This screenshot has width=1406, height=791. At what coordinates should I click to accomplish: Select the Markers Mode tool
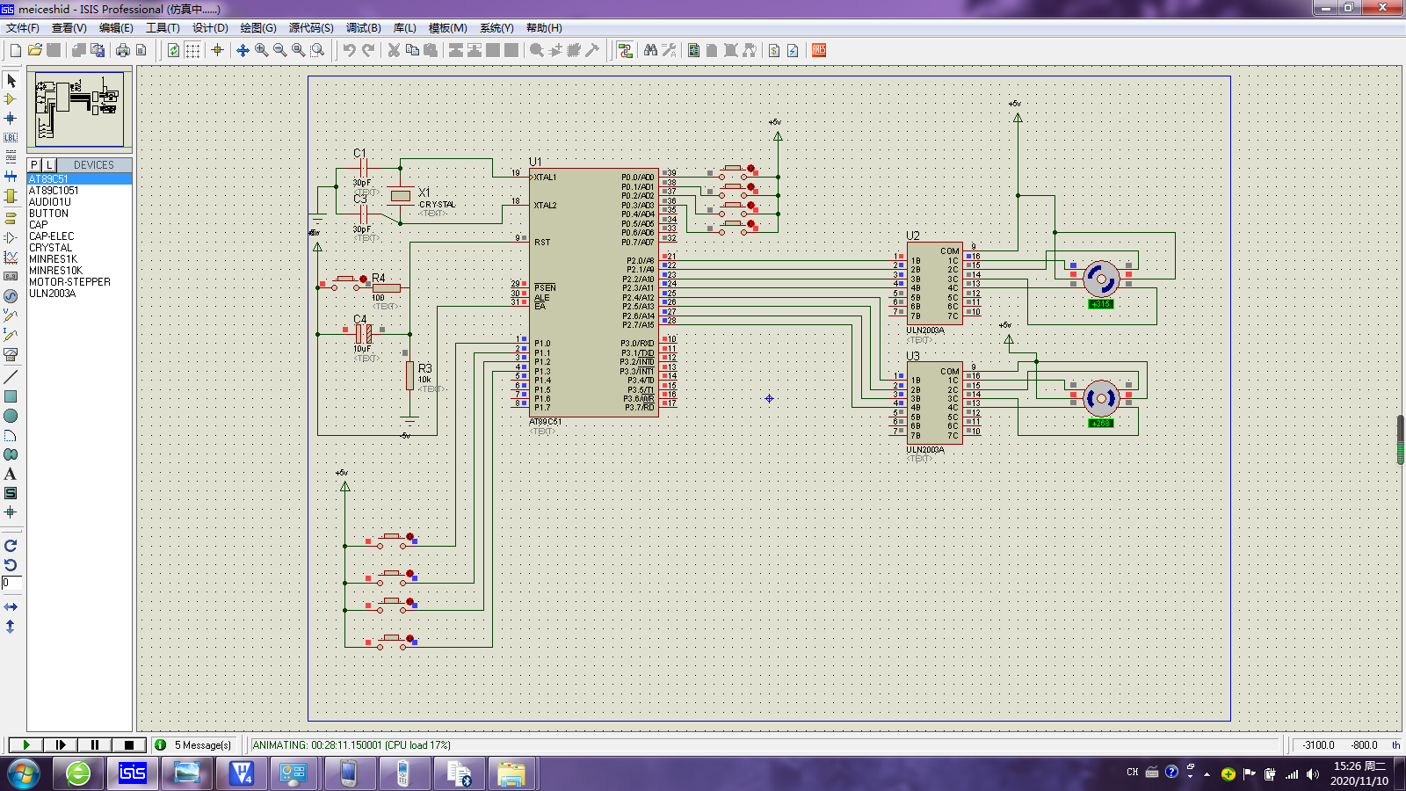pyautogui.click(x=11, y=512)
